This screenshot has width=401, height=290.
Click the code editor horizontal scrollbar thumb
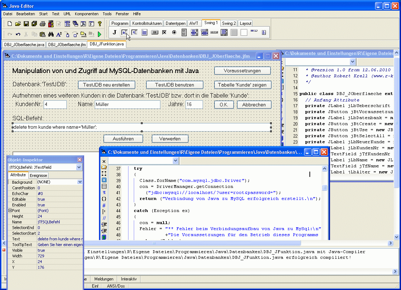click(x=154, y=243)
